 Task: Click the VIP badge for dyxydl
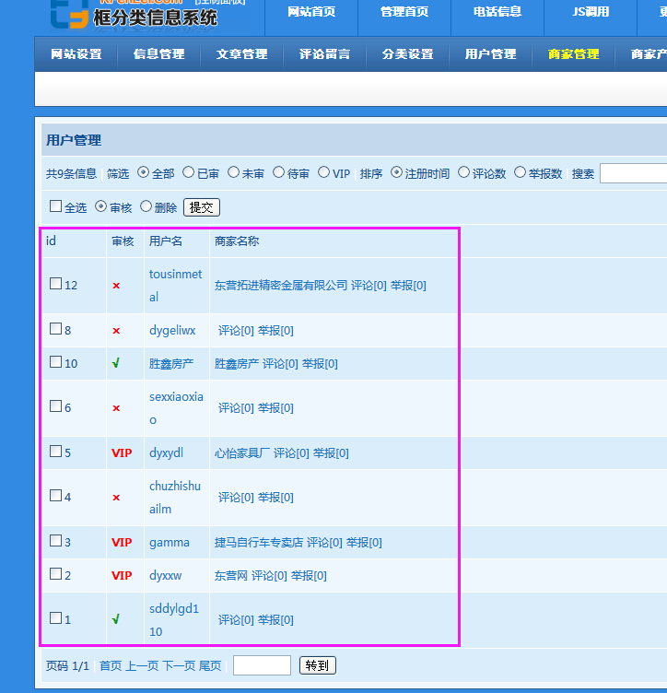click(x=122, y=453)
